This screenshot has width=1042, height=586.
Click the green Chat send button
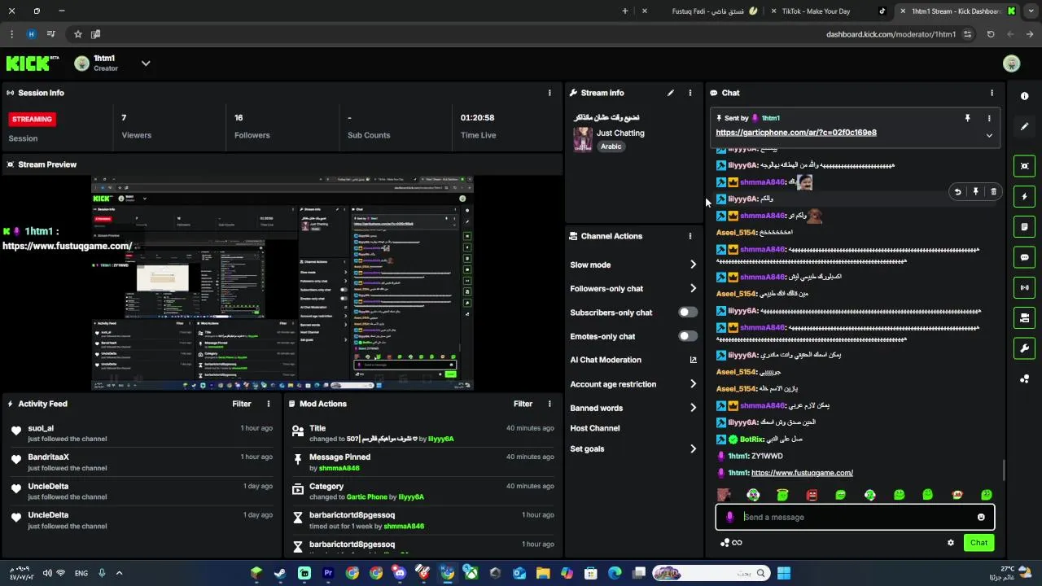click(x=979, y=543)
